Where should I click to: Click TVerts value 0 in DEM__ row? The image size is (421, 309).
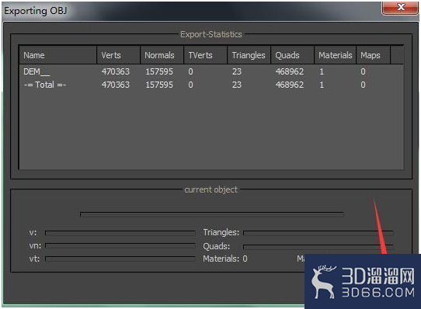(x=190, y=71)
